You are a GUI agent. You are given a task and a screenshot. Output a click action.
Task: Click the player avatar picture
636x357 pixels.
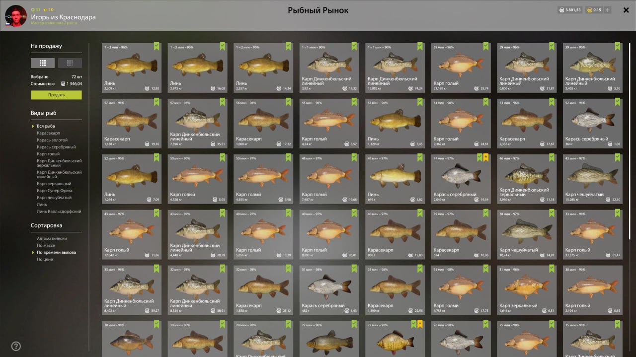point(16,16)
